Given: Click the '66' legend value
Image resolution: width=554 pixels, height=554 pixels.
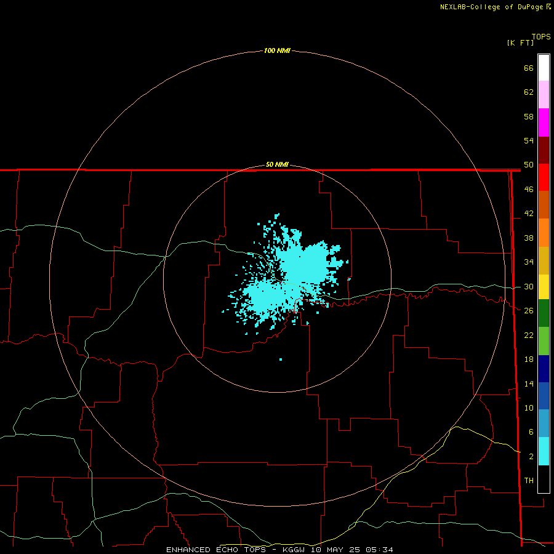Looking at the screenshot, I should [529, 68].
